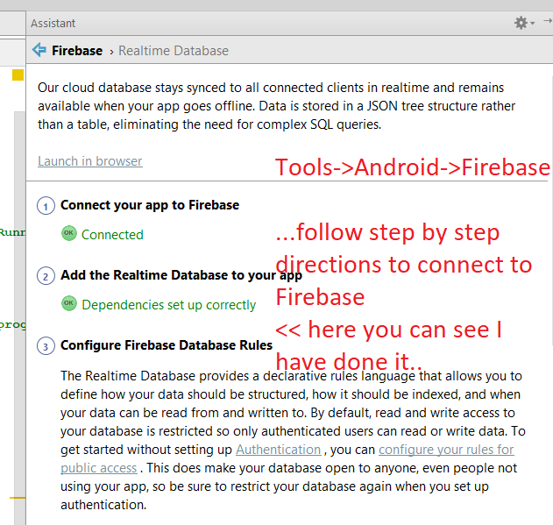Click the green OK icon beside Dependencies
This screenshot has width=553, height=525.
click(x=69, y=303)
